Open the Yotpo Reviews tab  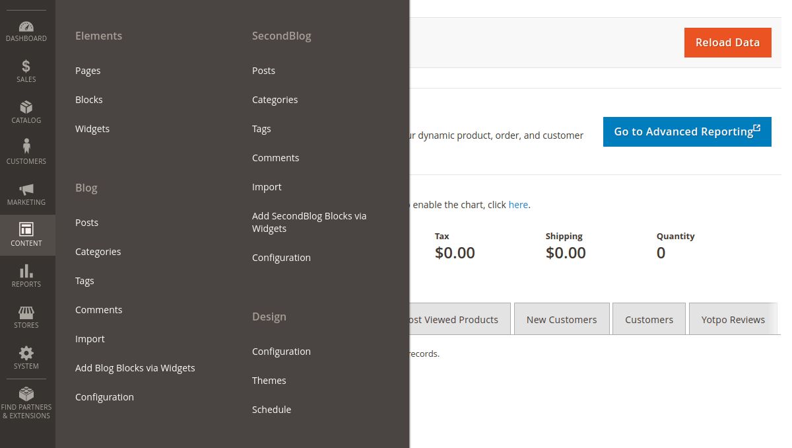coord(733,319)
